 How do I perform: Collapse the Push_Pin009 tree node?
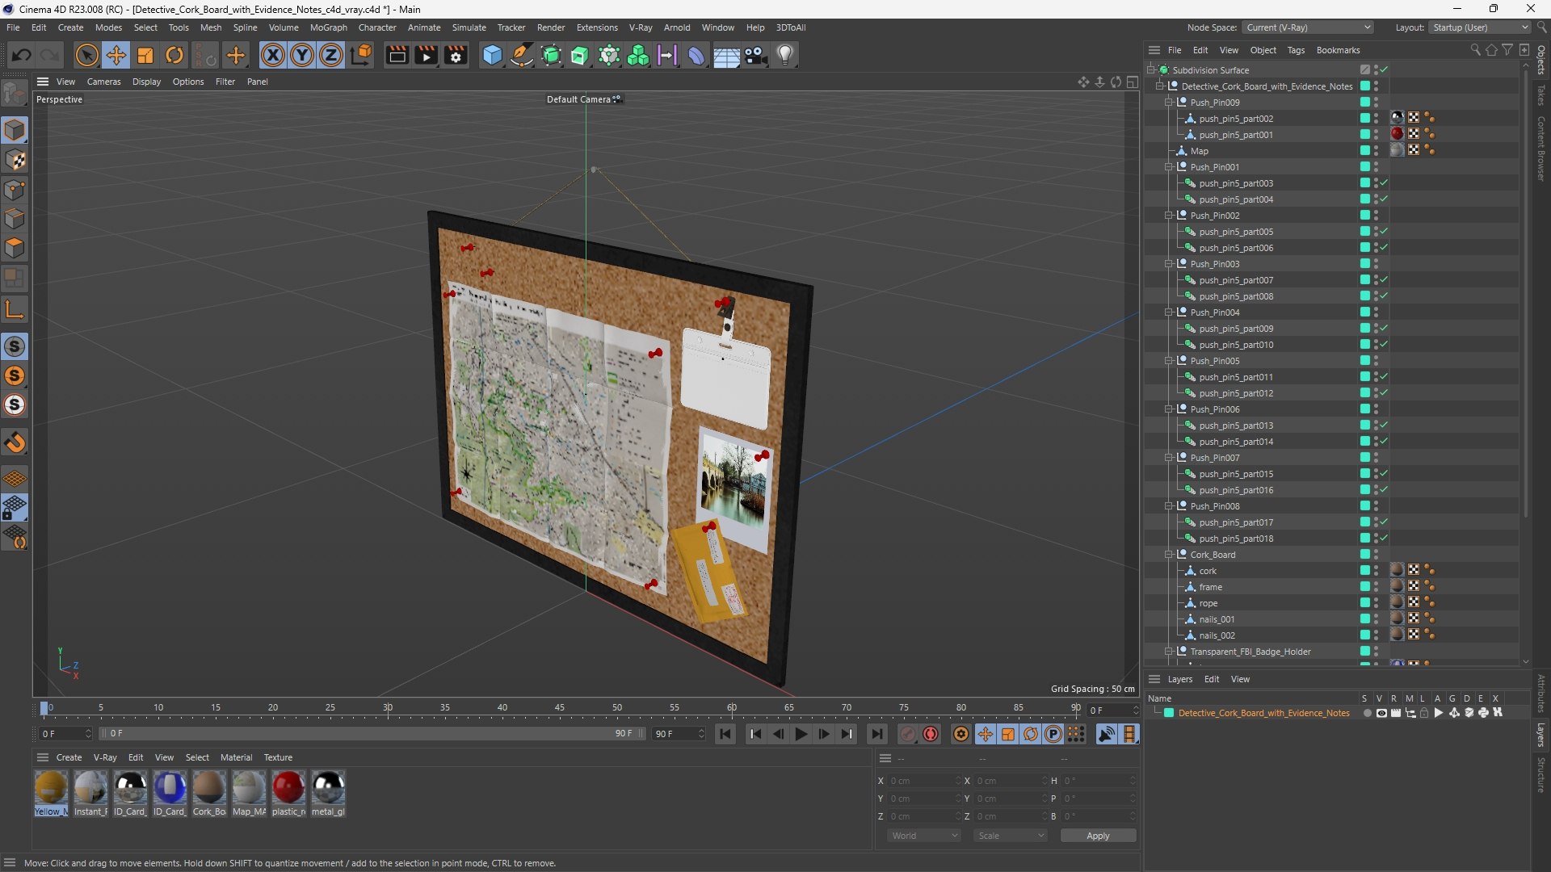[1169, 103]
